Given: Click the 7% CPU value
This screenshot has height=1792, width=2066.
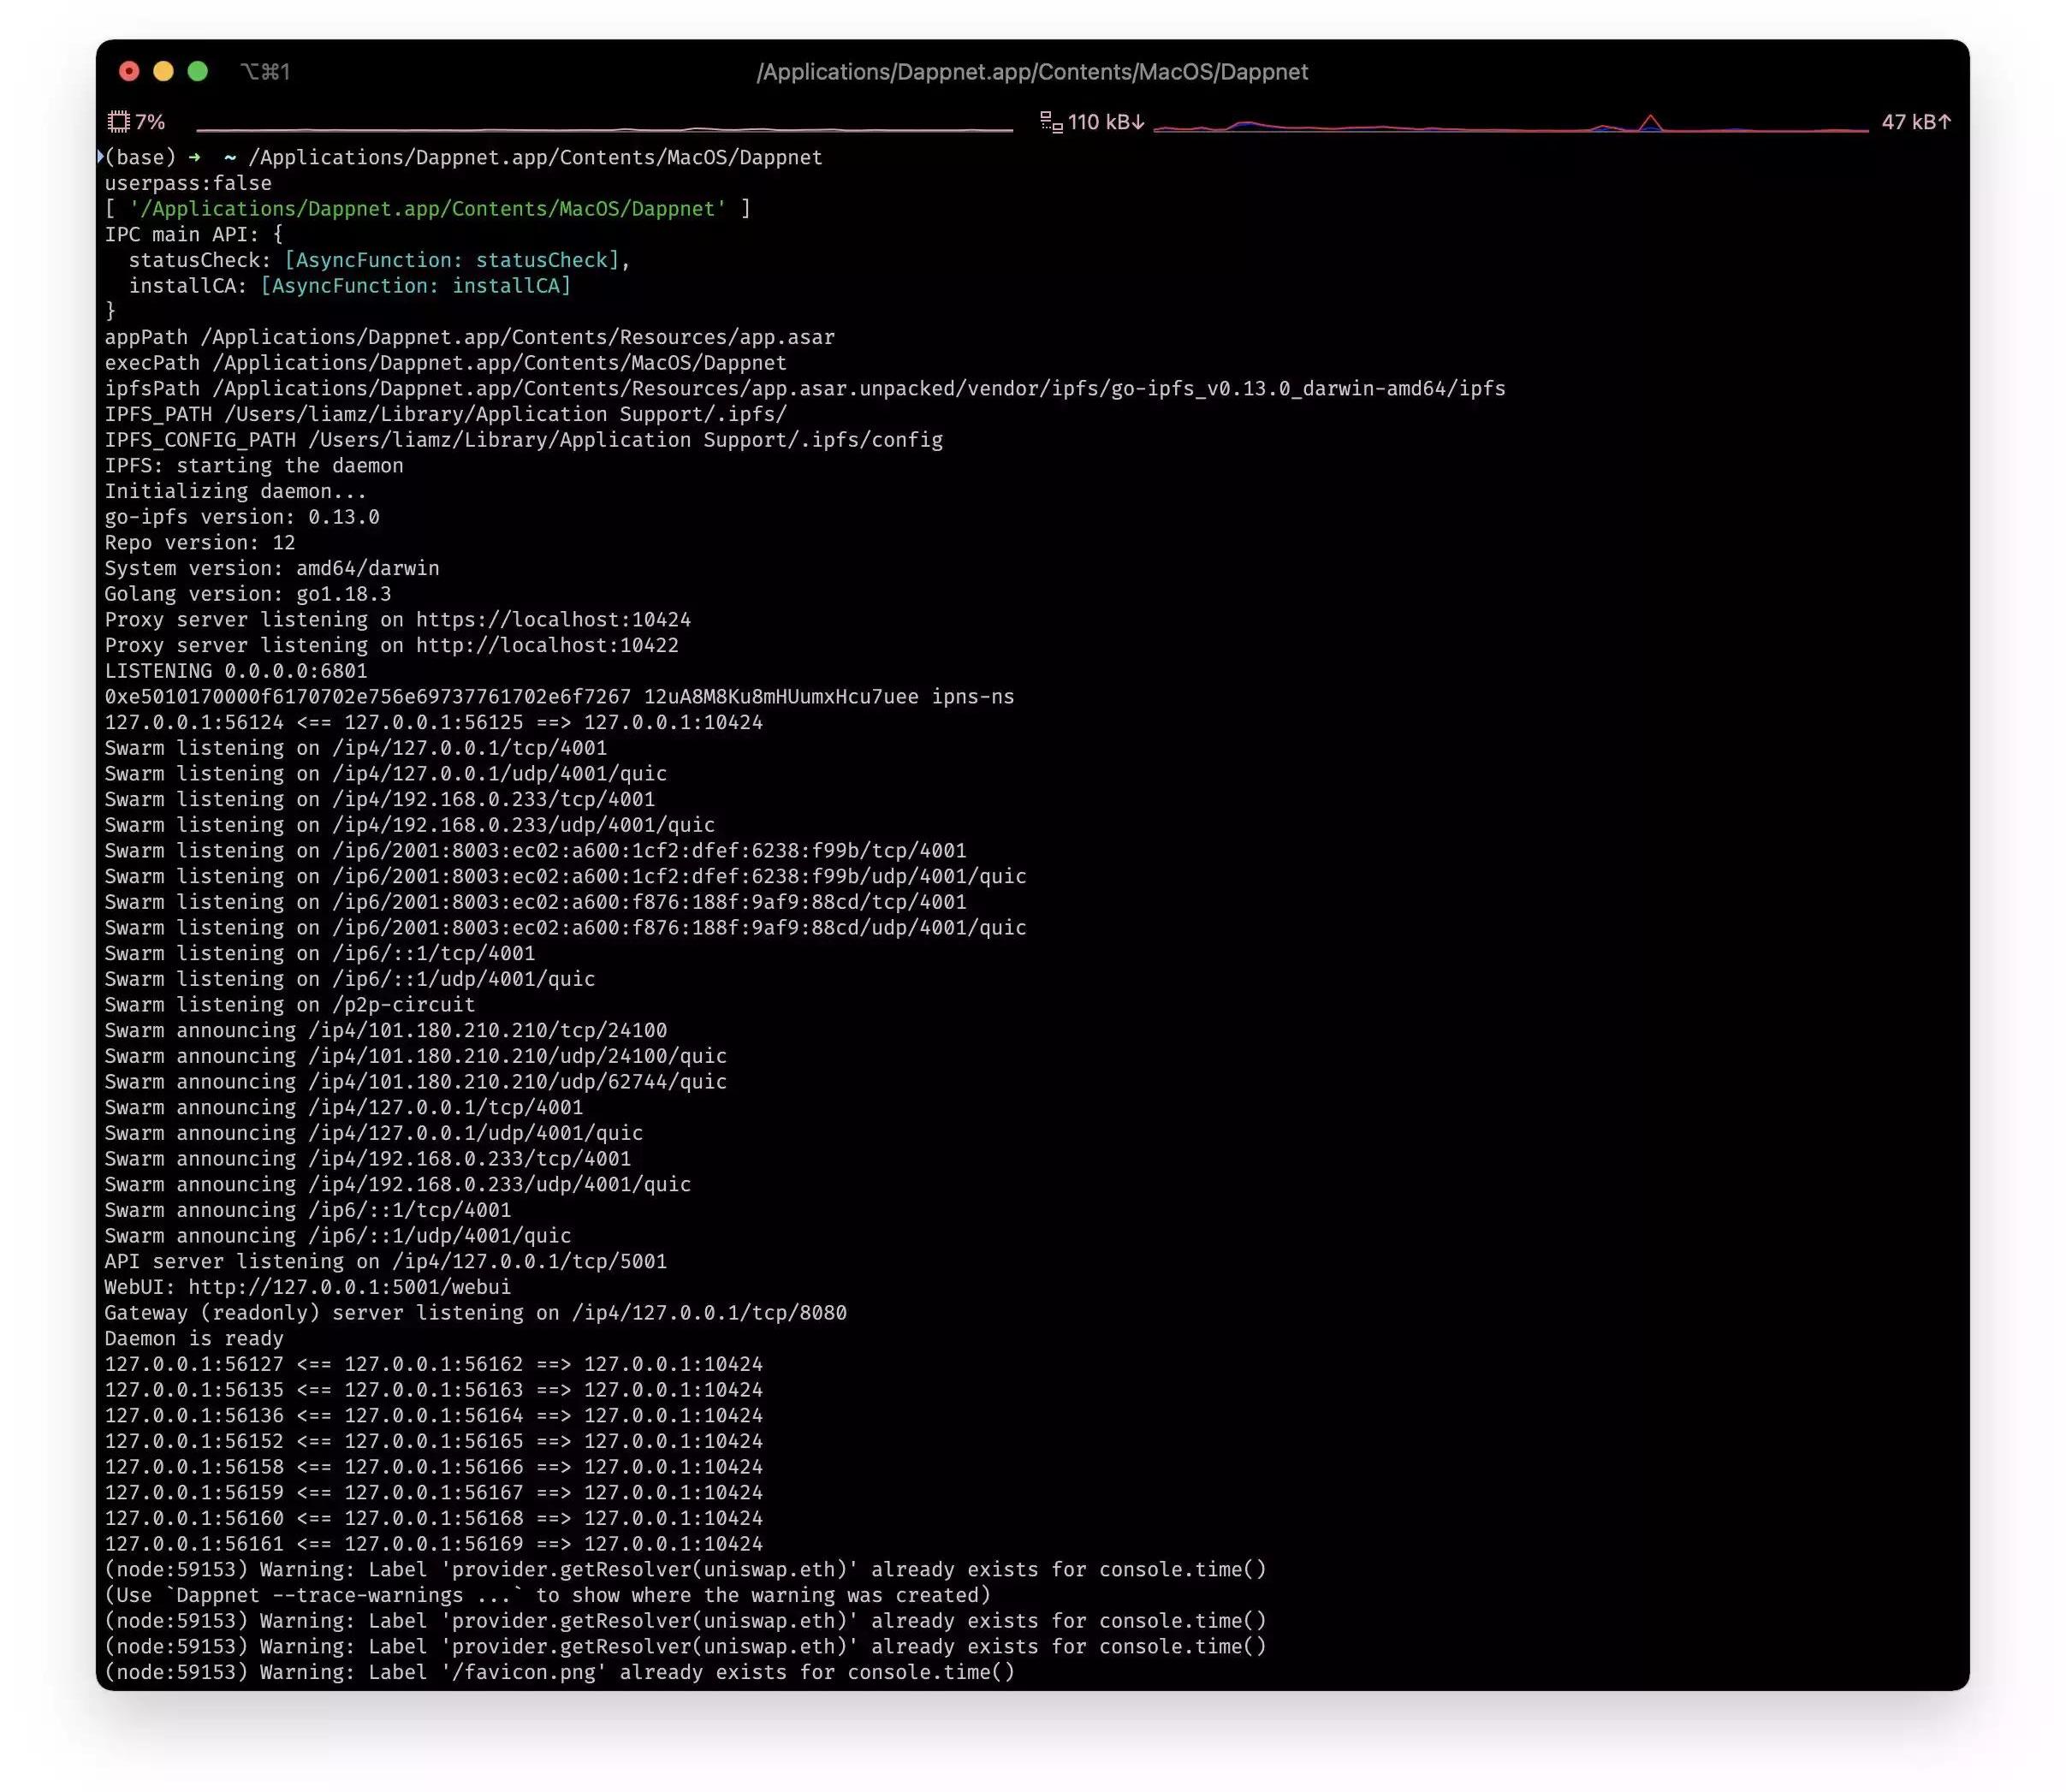Looking at the screenshot, I should click(x=150, y=122).
